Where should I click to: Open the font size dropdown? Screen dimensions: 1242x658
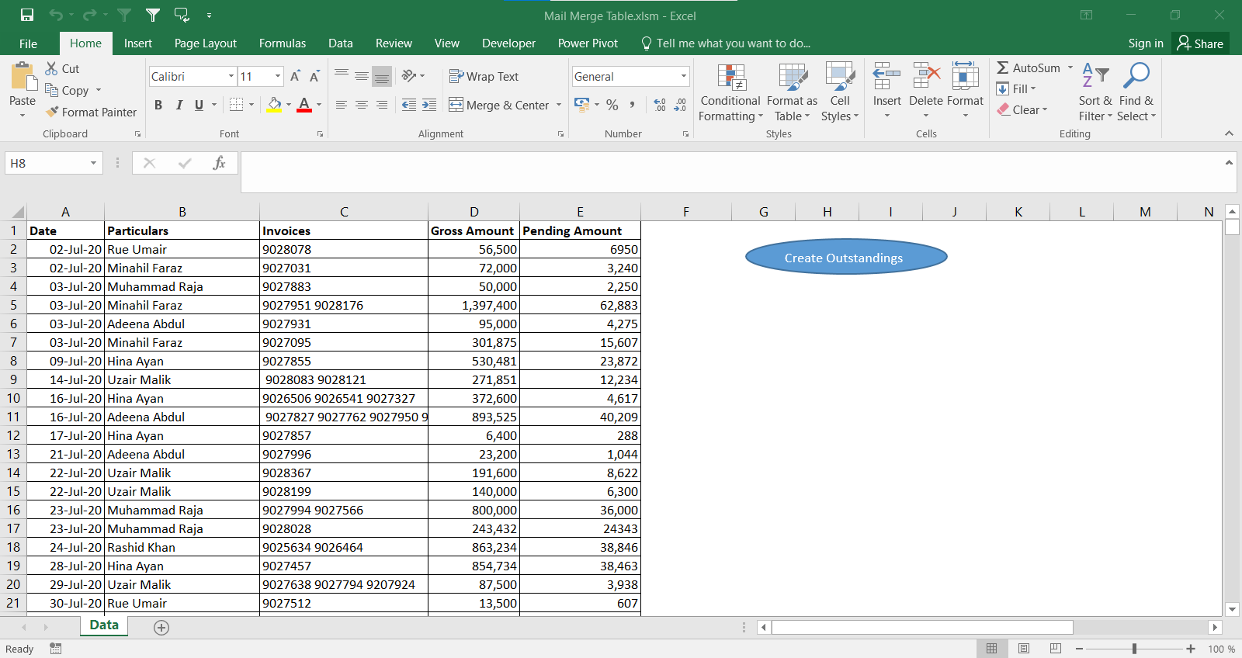[278, 76]
